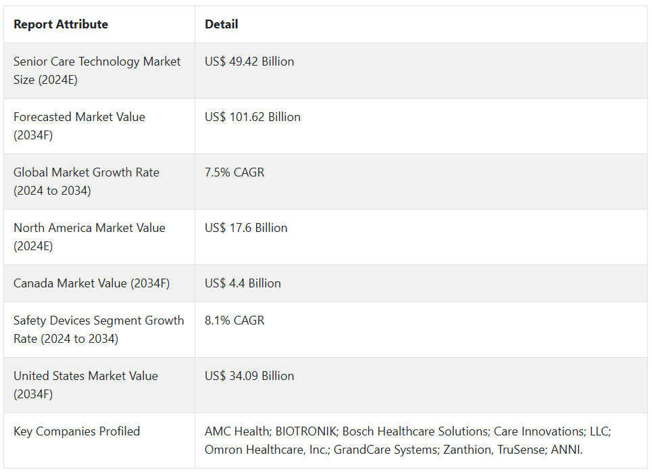Click the US$ 49.42 Billion value

(x=249, y=62)
